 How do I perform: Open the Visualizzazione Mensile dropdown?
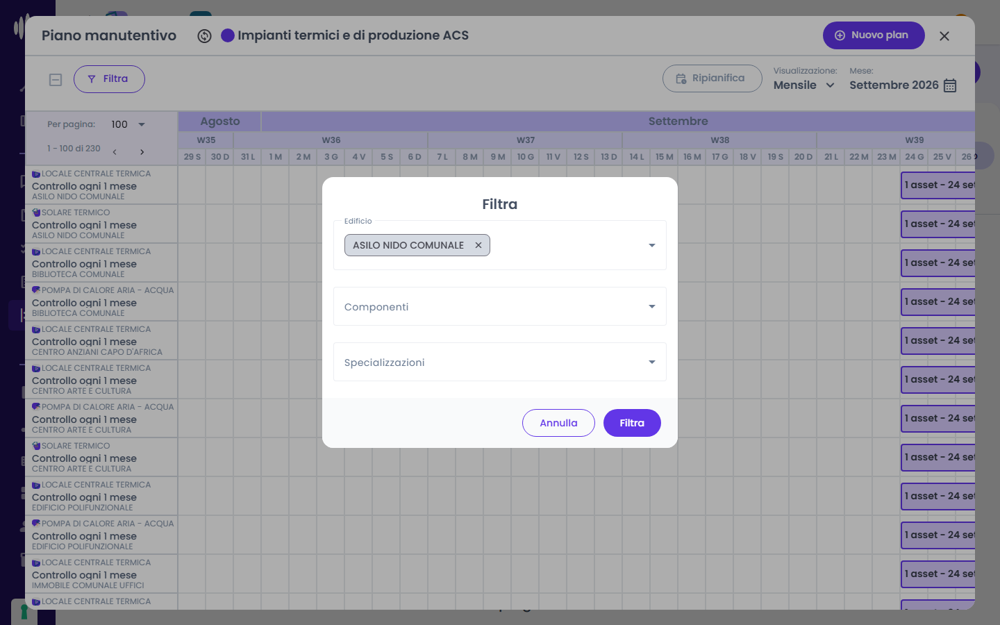804,85
